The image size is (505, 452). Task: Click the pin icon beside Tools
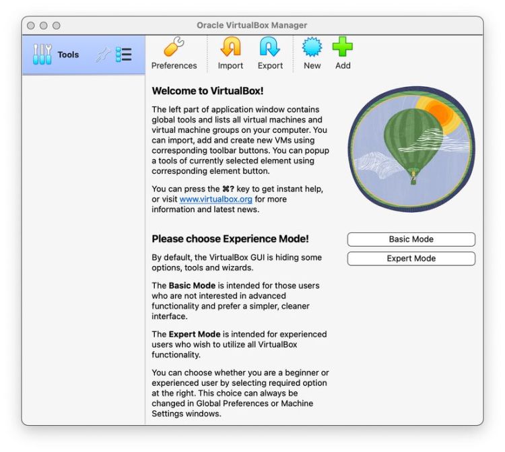click(103, 55)
